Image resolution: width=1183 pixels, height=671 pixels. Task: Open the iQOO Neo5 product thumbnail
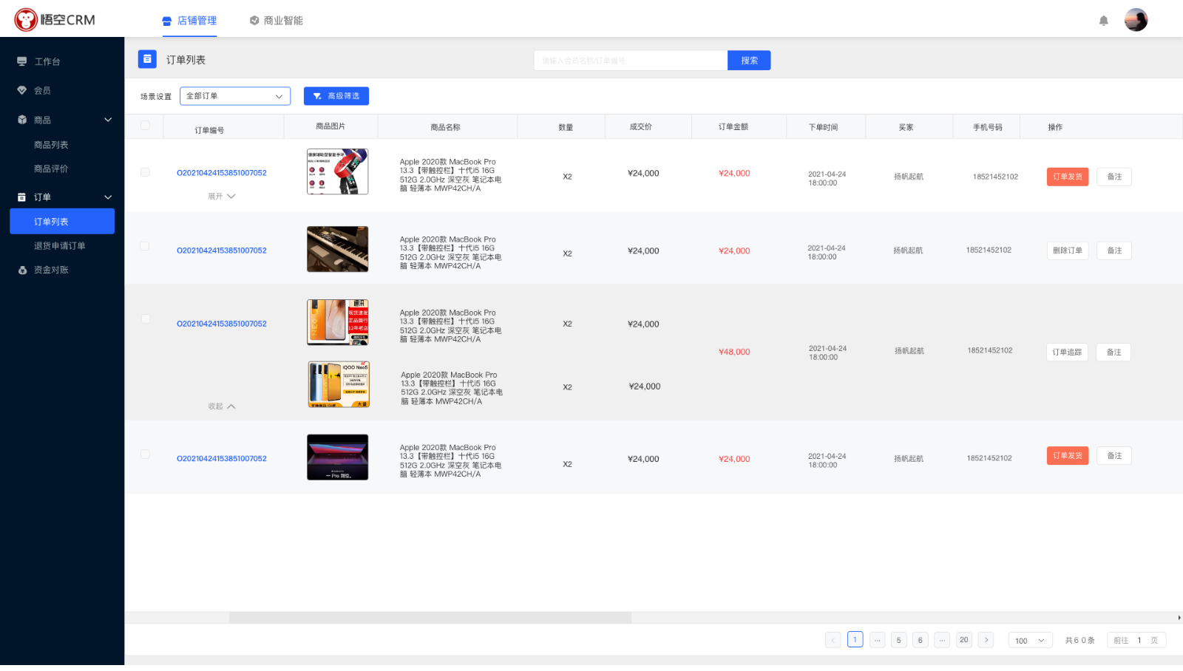(339, 384)
